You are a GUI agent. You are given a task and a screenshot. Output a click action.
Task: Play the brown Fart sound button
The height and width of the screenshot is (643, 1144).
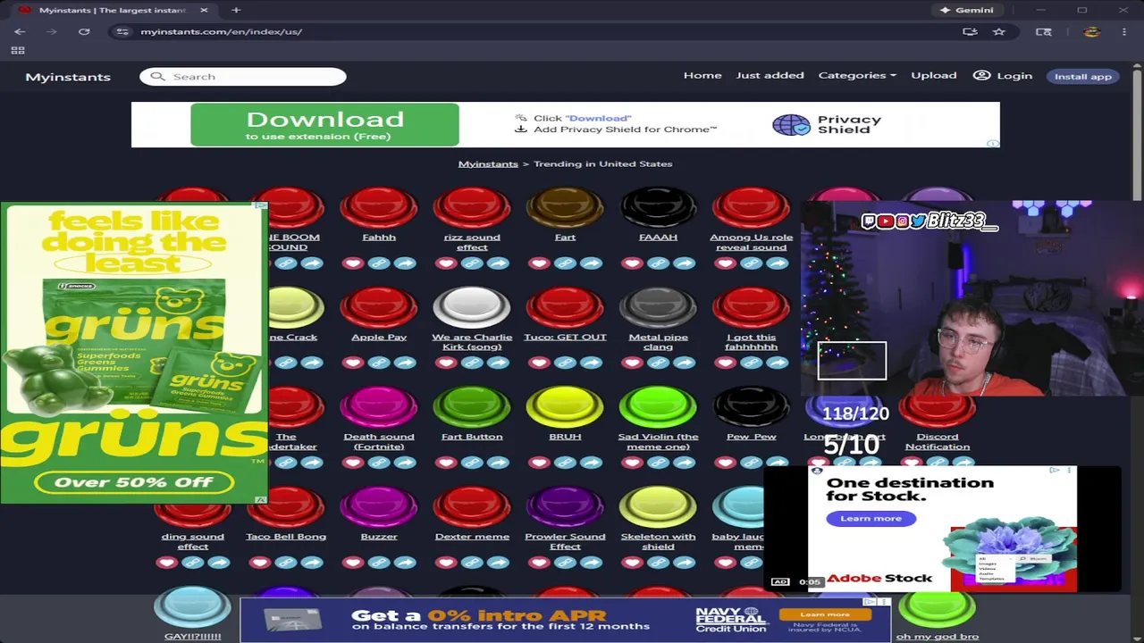click(565, 208)
